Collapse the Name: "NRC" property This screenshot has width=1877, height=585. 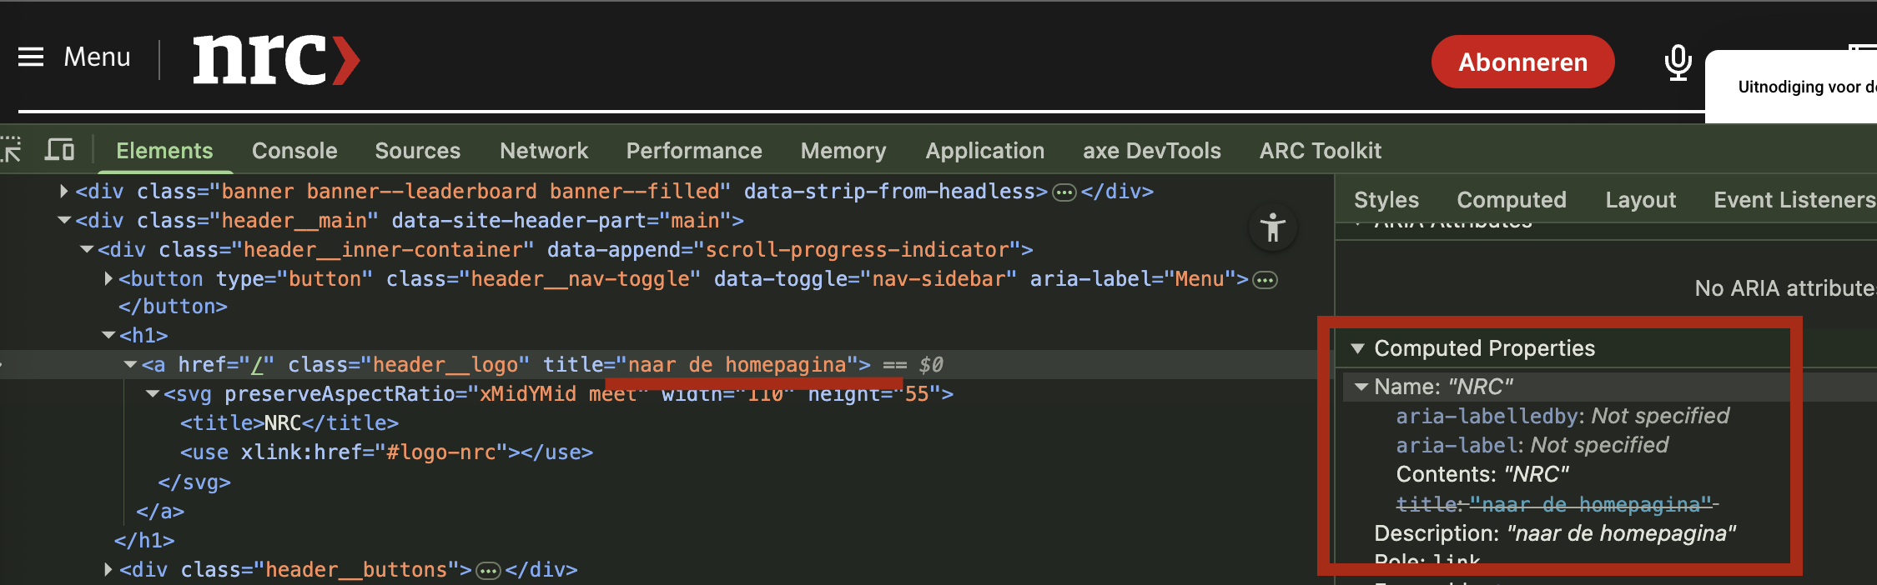[x=1361, y=387]
